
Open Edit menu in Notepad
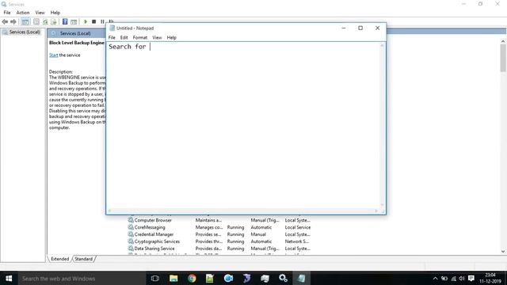[124, 37]
